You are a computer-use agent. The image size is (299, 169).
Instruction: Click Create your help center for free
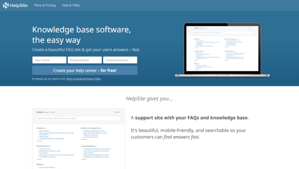[x=84, y=70]
